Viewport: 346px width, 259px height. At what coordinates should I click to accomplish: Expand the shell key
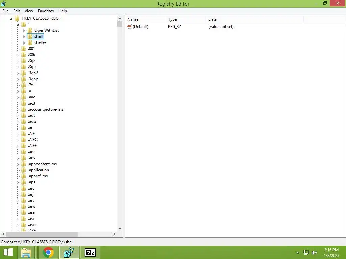point(24,37)
